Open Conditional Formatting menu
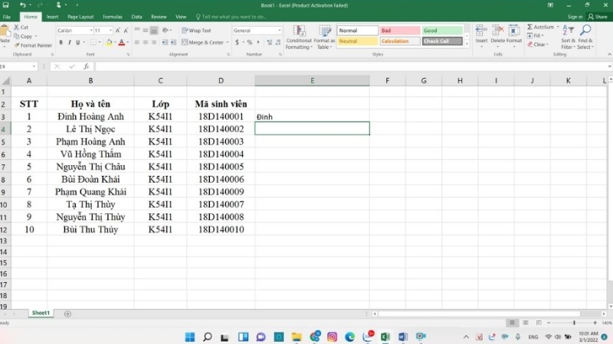Viewport: 613px width, 344px height. pos(299,37)
